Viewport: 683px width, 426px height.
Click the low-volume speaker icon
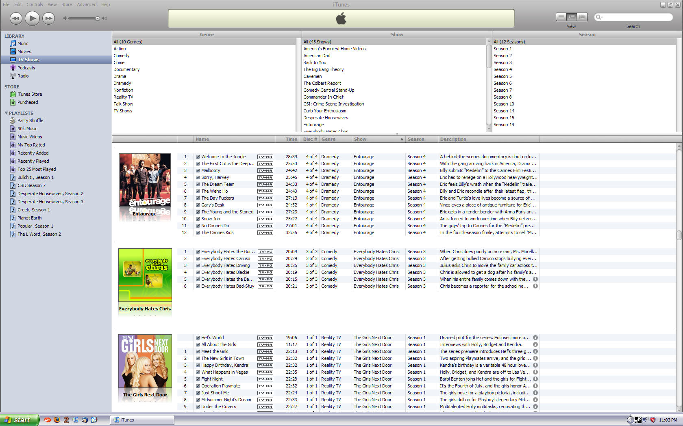pos(65,18)
